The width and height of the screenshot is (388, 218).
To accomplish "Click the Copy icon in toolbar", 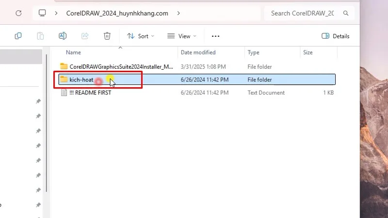I will click(18, 36).
